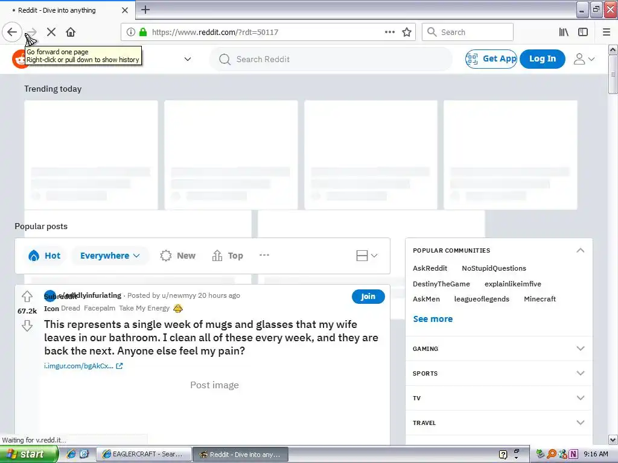Open the user account dropdown

(584, 59)
